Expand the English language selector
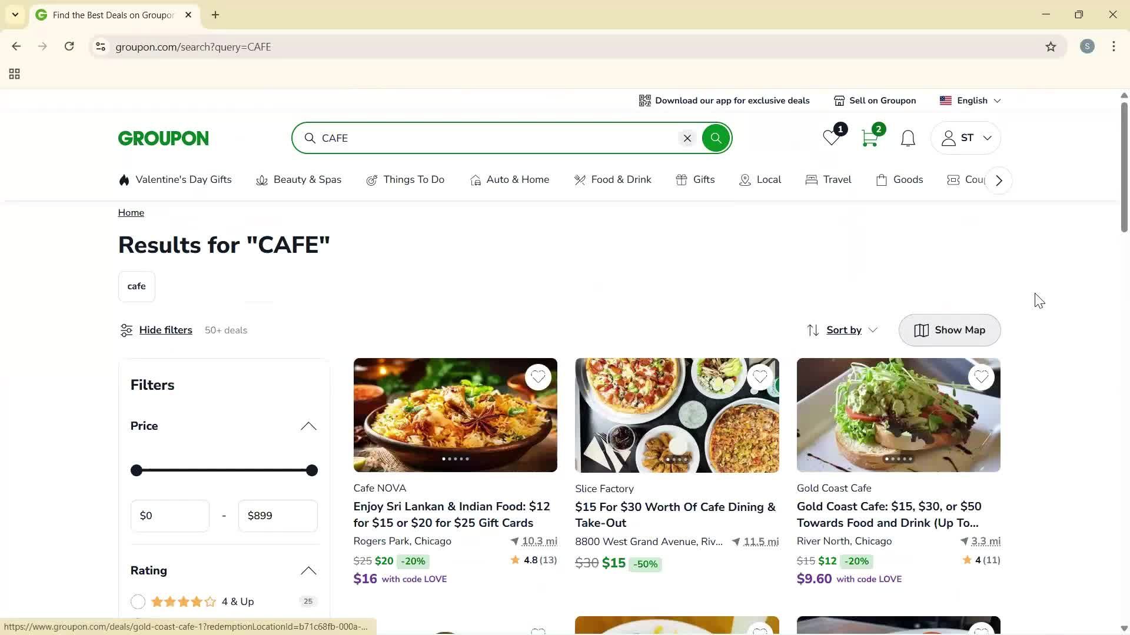The width and height of the screenshot is (1130, 635). pyautogui.click(x=970, y=100)
